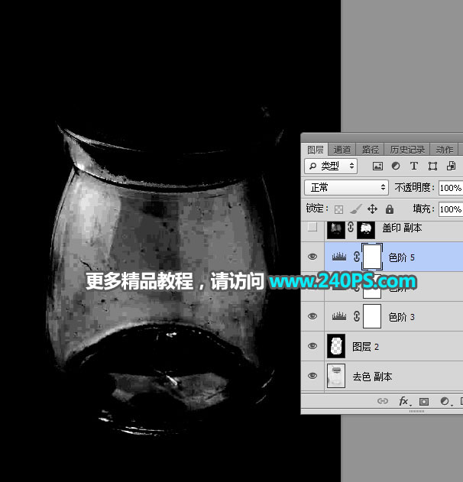Show the 盖印 副本 layer
Image resolution: width=463 pixels, height=482 pixels.
tap(312, 227)
